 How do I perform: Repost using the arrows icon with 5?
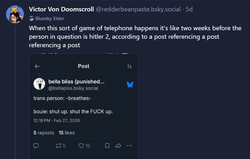61,146
